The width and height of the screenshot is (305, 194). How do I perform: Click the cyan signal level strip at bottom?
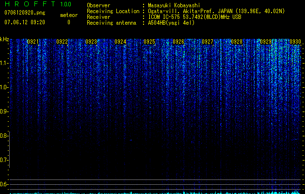click(155, 193)
